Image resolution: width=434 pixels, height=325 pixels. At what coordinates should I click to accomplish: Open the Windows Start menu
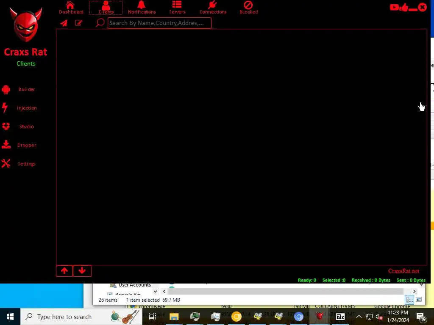point(10,317)
